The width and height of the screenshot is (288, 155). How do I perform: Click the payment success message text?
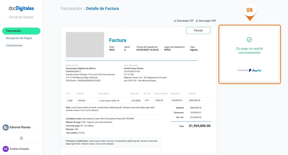pos(249,51)
